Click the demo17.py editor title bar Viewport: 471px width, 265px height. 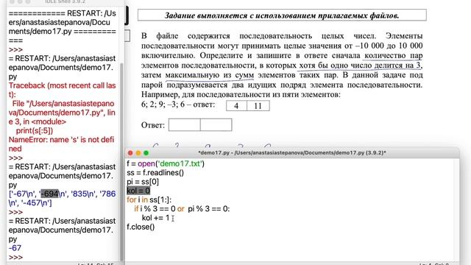(292, 153)
